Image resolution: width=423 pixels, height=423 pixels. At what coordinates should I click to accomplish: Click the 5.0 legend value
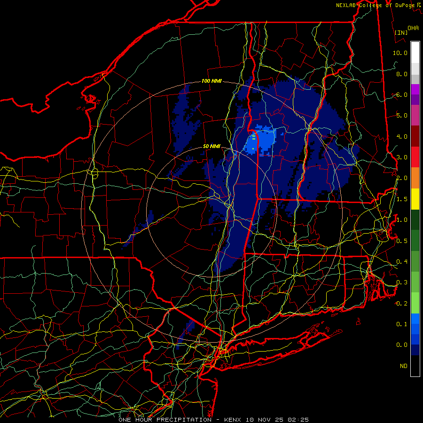pos(402,116)
